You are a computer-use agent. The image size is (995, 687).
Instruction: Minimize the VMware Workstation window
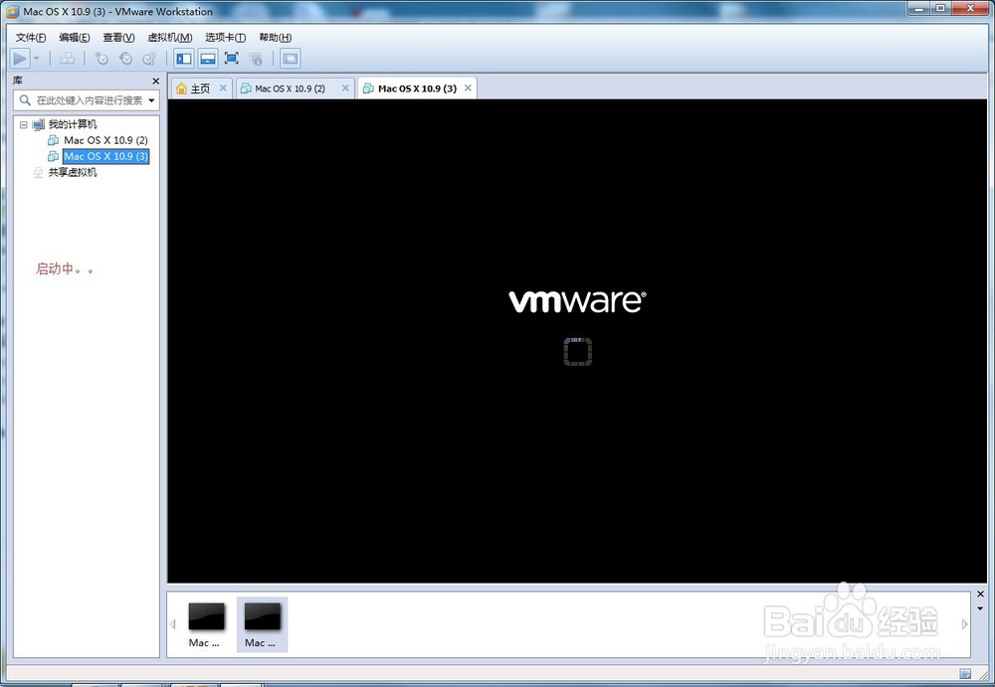[918, 8]
